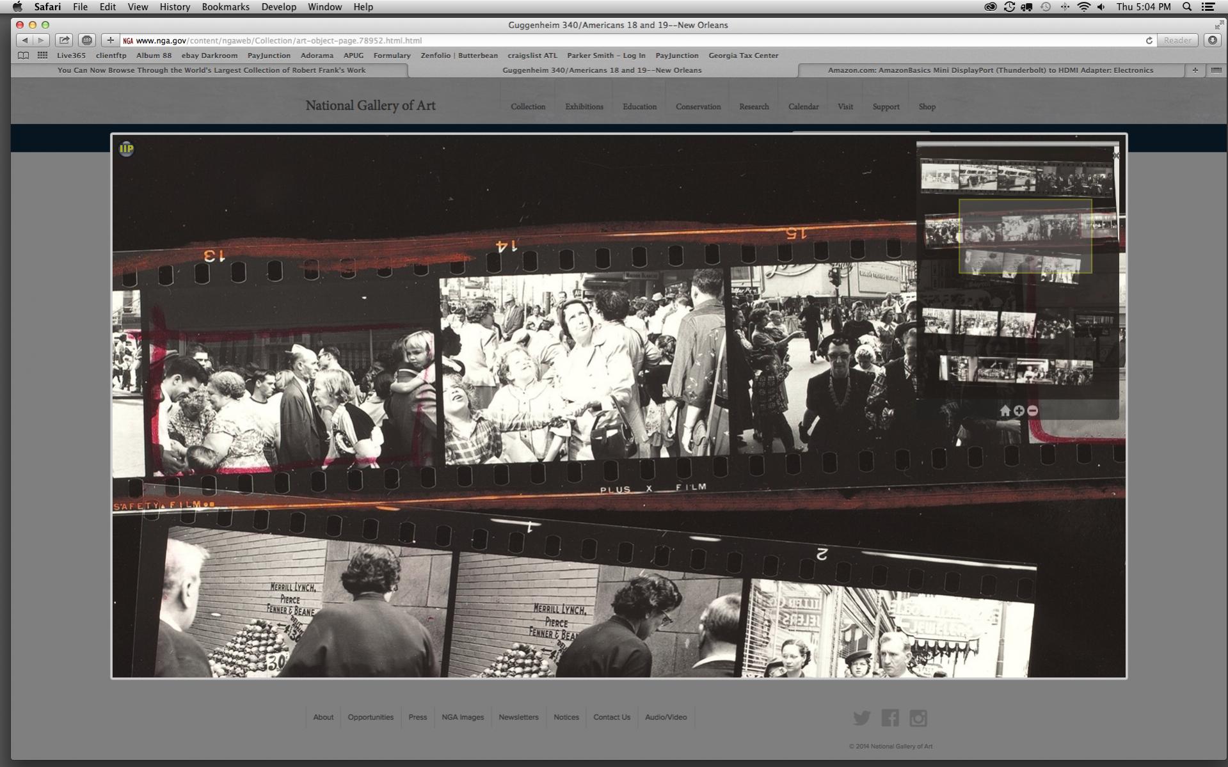Image resolution: width=1228 pixels, height=767 pixels.
Task: Open the Research nav item
Action: click(754, 107)
